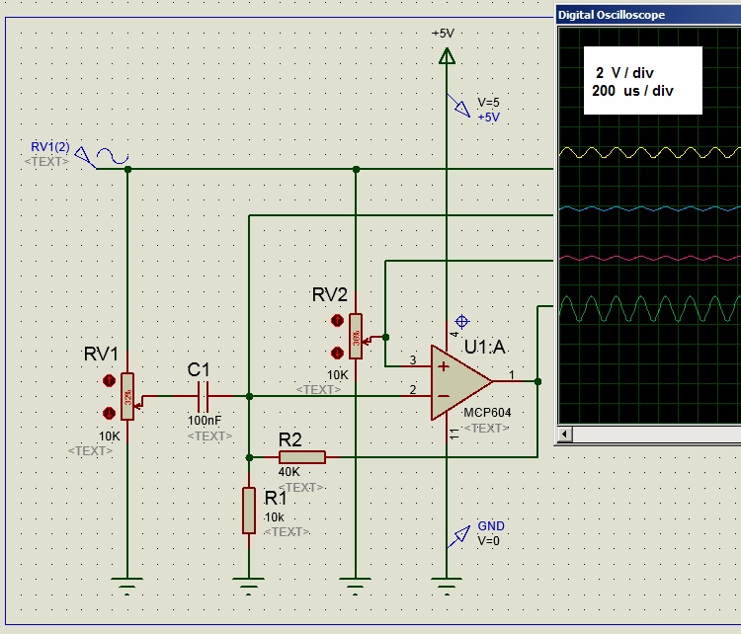741x634 pixels.
Task: Select the R2 40K resistor body
Action: point(302,457)
